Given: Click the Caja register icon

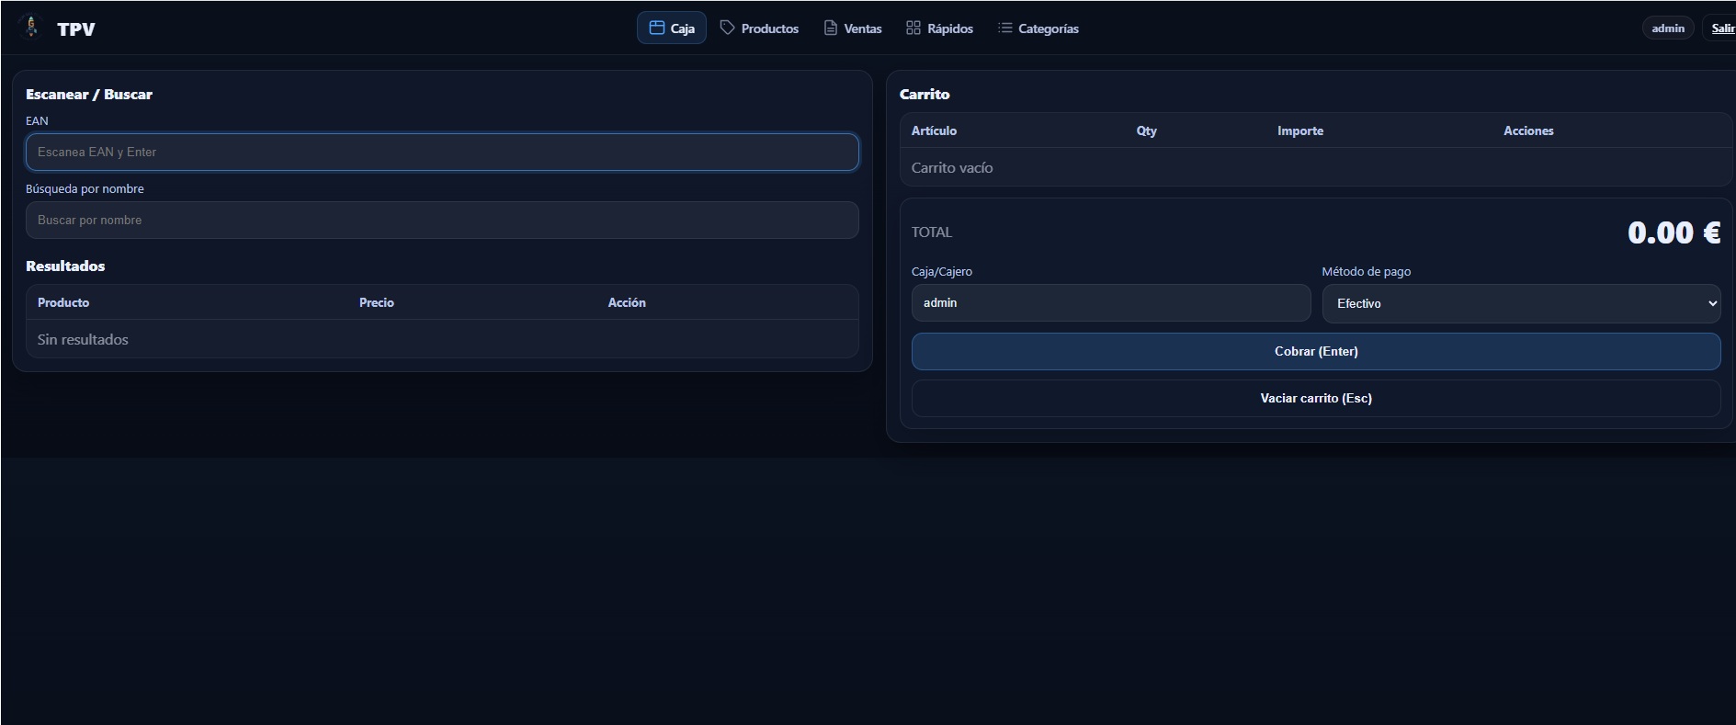Looking at the screenshot, I should point(656,28).
